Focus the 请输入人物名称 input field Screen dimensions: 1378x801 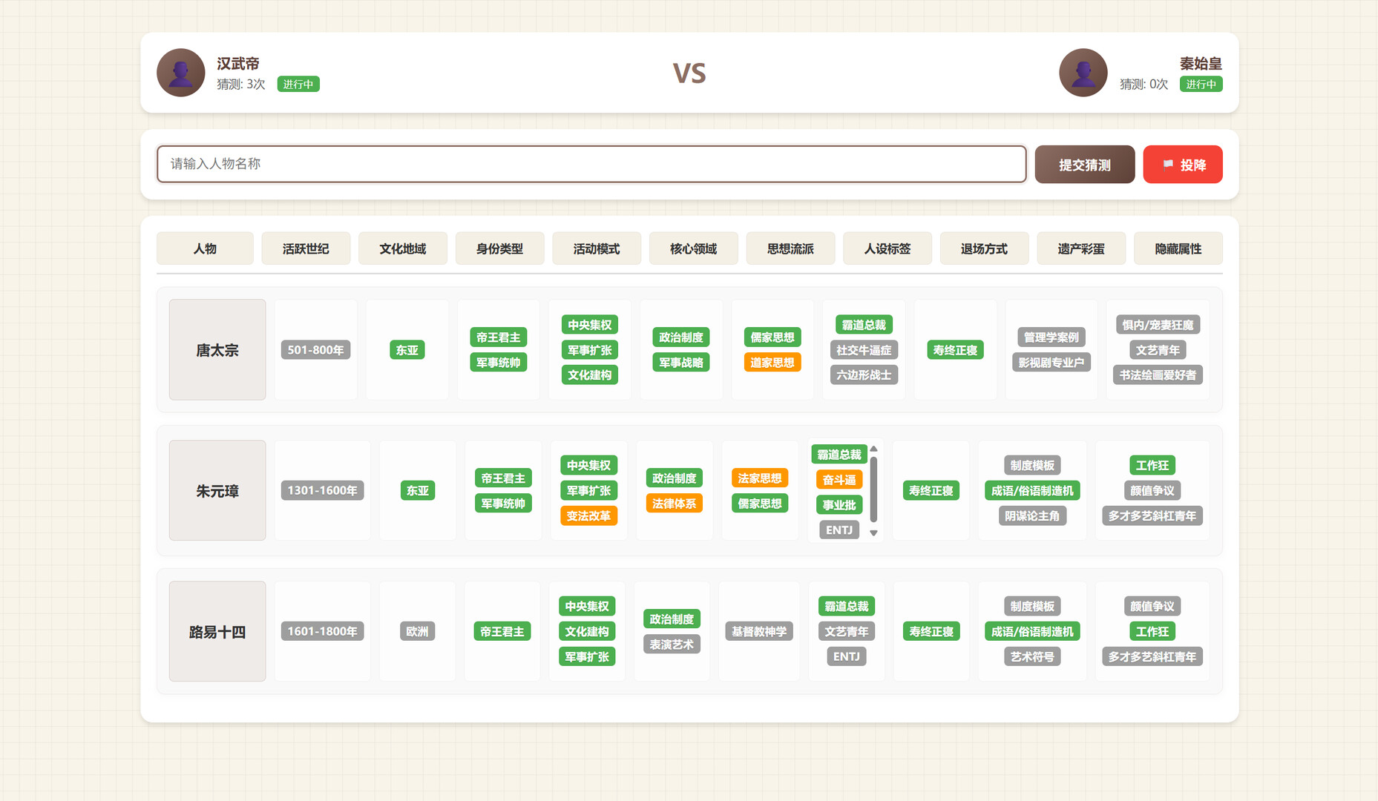(591, 164)
